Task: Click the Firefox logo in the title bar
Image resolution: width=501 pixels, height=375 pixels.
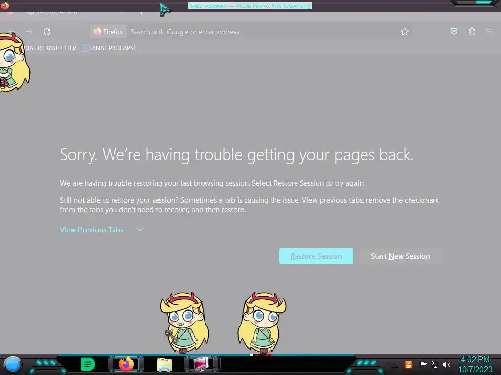Action: pyautogui.click(x=5, y=5)
